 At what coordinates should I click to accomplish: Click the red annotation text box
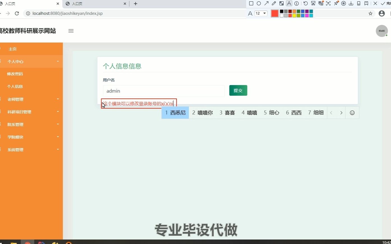coord(139,104)
